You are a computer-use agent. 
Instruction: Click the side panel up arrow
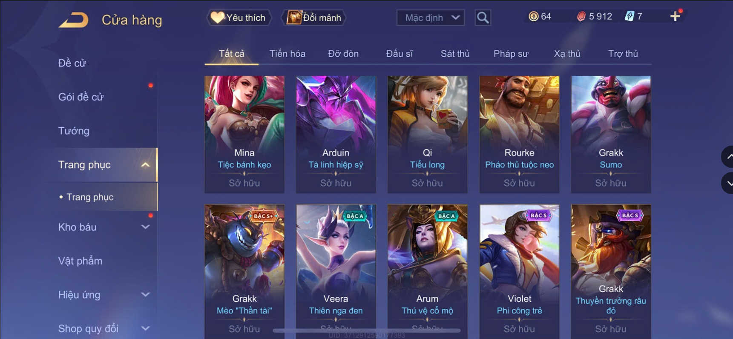[x=728, y=157]
